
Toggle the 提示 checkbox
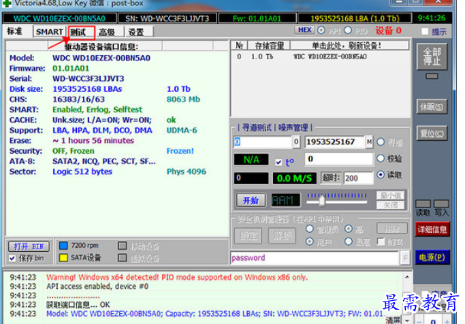pyautogui.click(x=425, y=31)
